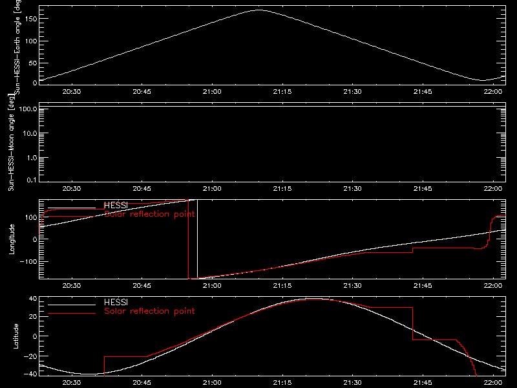Select the -20 tick on Latitude axis

pyautogui.click(x=30, y=356)
